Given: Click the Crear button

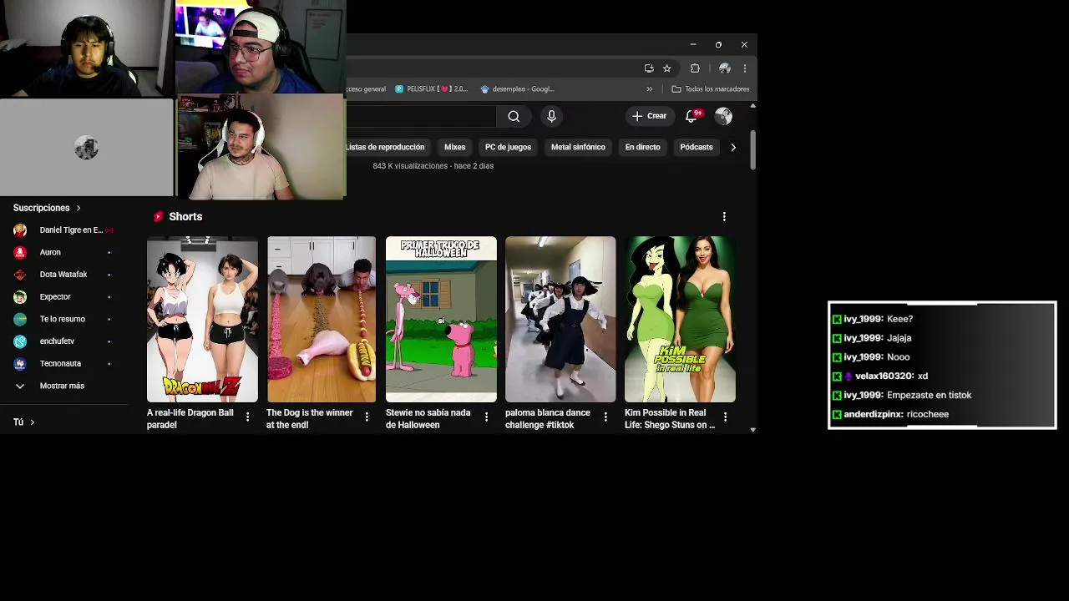Looking at the screenshot, I should pyautogui.click(x=649, y=116).
